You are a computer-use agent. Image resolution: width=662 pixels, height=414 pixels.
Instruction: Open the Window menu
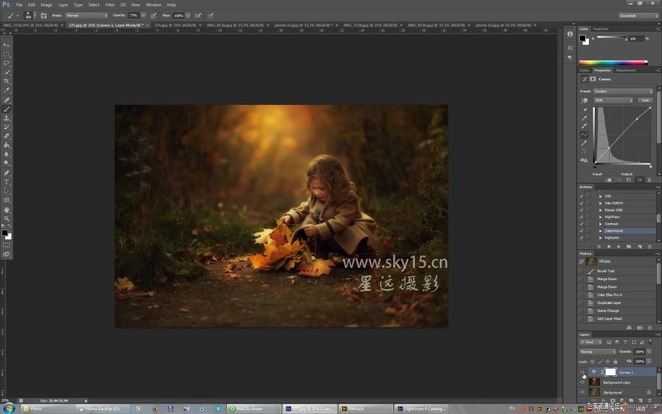coord(153,5)
